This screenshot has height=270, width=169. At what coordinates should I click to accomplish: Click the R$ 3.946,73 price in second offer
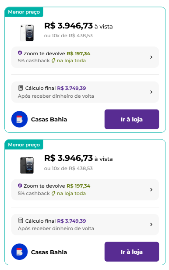pyautogui.click(x=68, y=158)
